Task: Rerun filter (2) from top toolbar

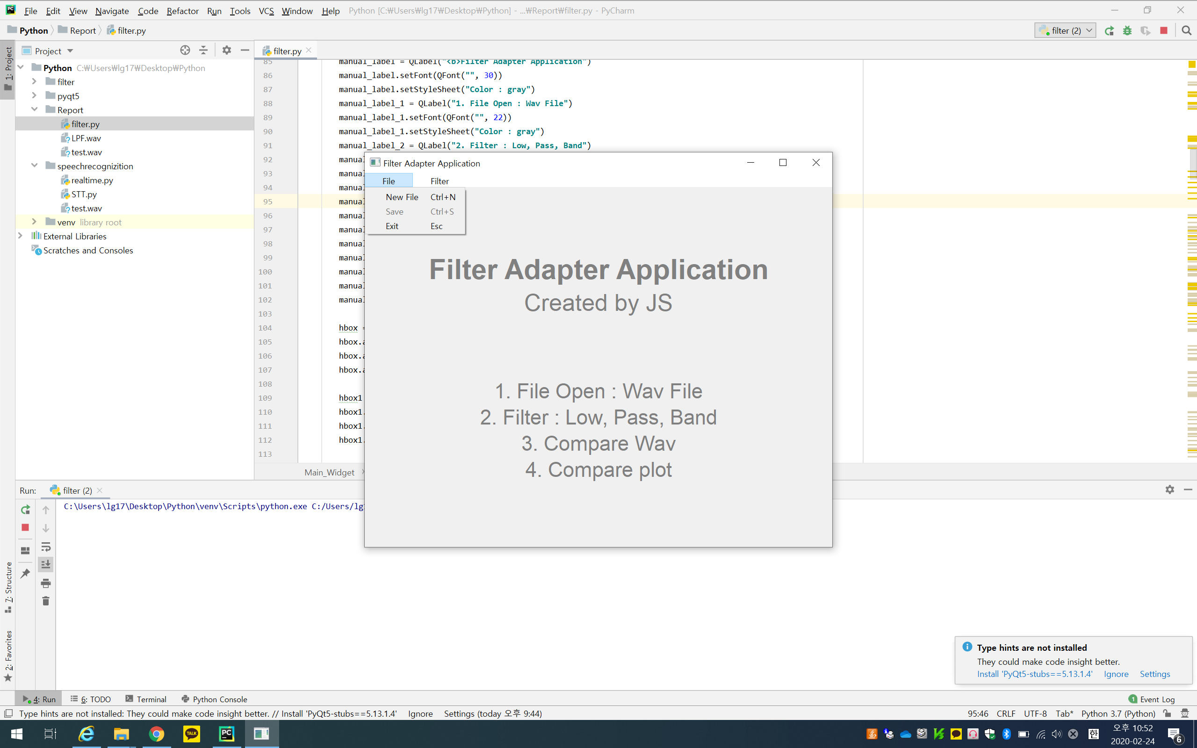Action: pyautogui.click(x=1109, y=31)
